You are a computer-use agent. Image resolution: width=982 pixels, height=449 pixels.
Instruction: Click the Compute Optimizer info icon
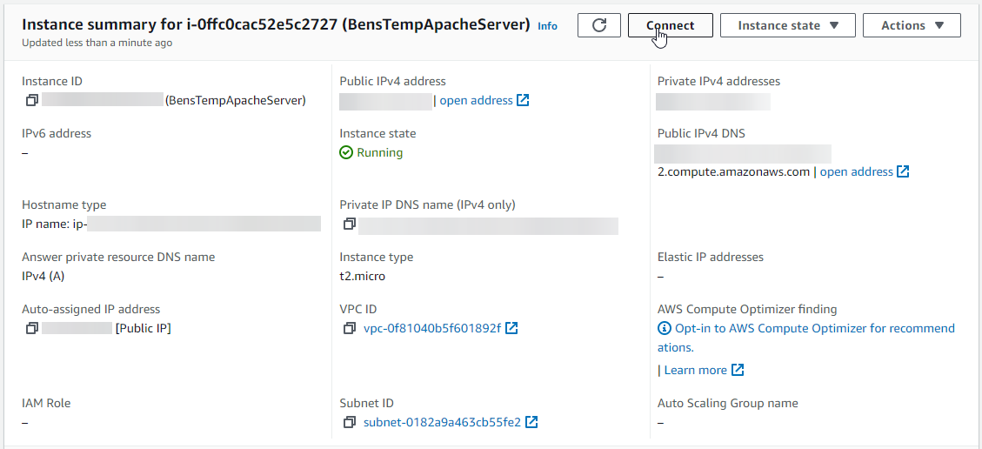665,328
